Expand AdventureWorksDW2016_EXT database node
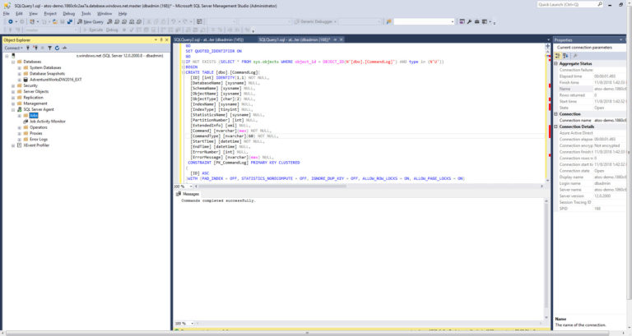This screenshot has width=632, height=336. coord(20,80)
